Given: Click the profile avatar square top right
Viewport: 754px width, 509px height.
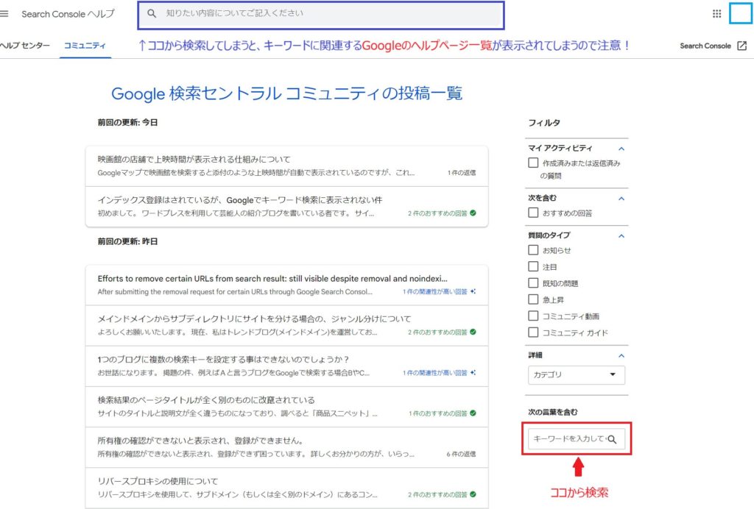Looking at the screenshot, I should click(740, 13).
